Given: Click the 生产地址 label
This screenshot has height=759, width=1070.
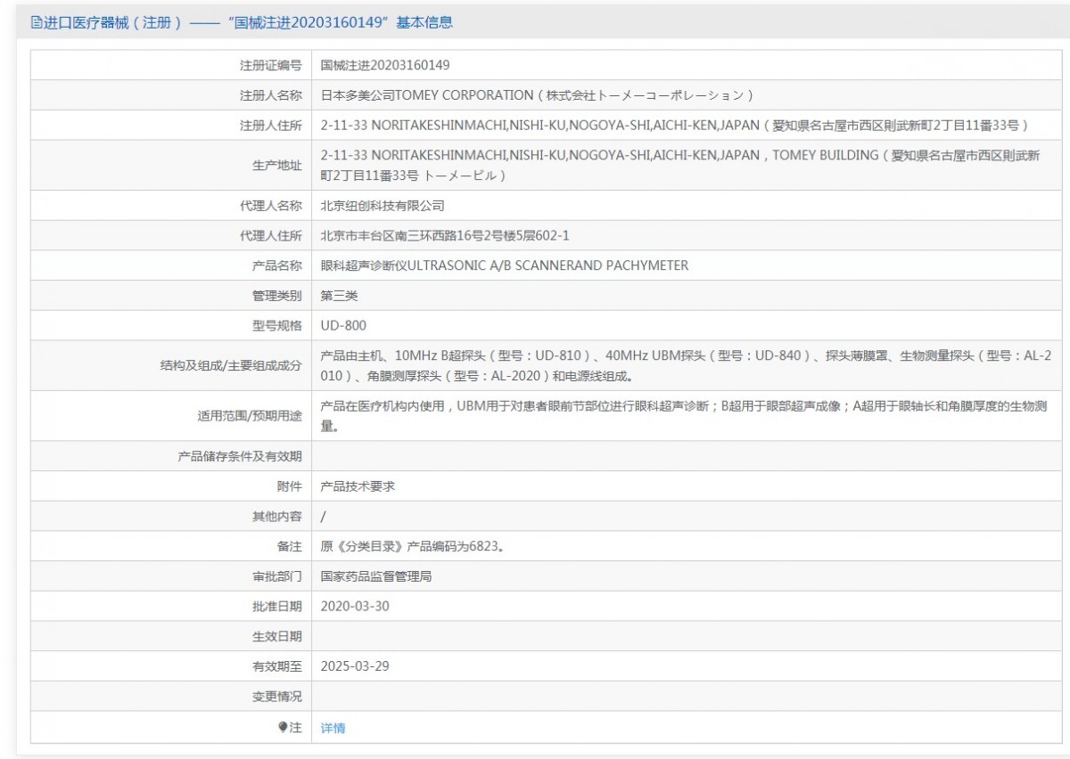Looking at the screenshot, I should coord(277,166).
